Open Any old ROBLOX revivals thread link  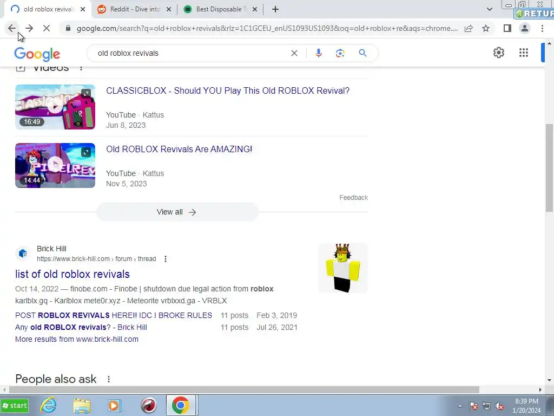pyautogui.click(x=81, y=327)
